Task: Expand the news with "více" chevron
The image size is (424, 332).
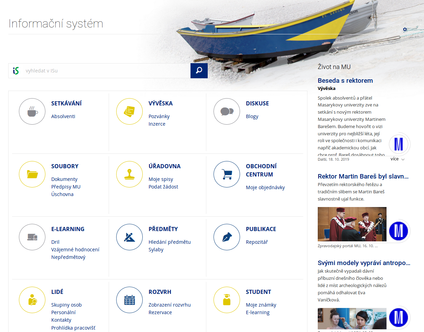Action: tap(398, 159)
